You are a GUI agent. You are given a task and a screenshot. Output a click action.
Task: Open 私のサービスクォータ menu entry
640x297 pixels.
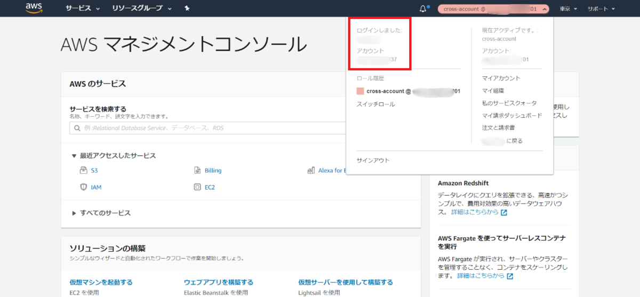509,103
